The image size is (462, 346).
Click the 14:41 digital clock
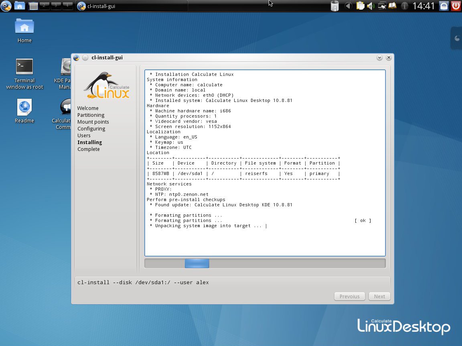pos(423,6)
